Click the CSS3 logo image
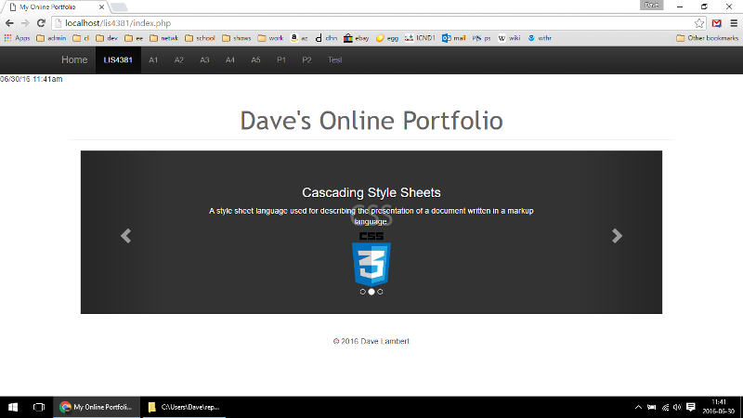743x418 pixels. (x=371, y=259)
